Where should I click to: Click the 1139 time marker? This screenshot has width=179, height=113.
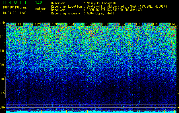click(156, 24)
